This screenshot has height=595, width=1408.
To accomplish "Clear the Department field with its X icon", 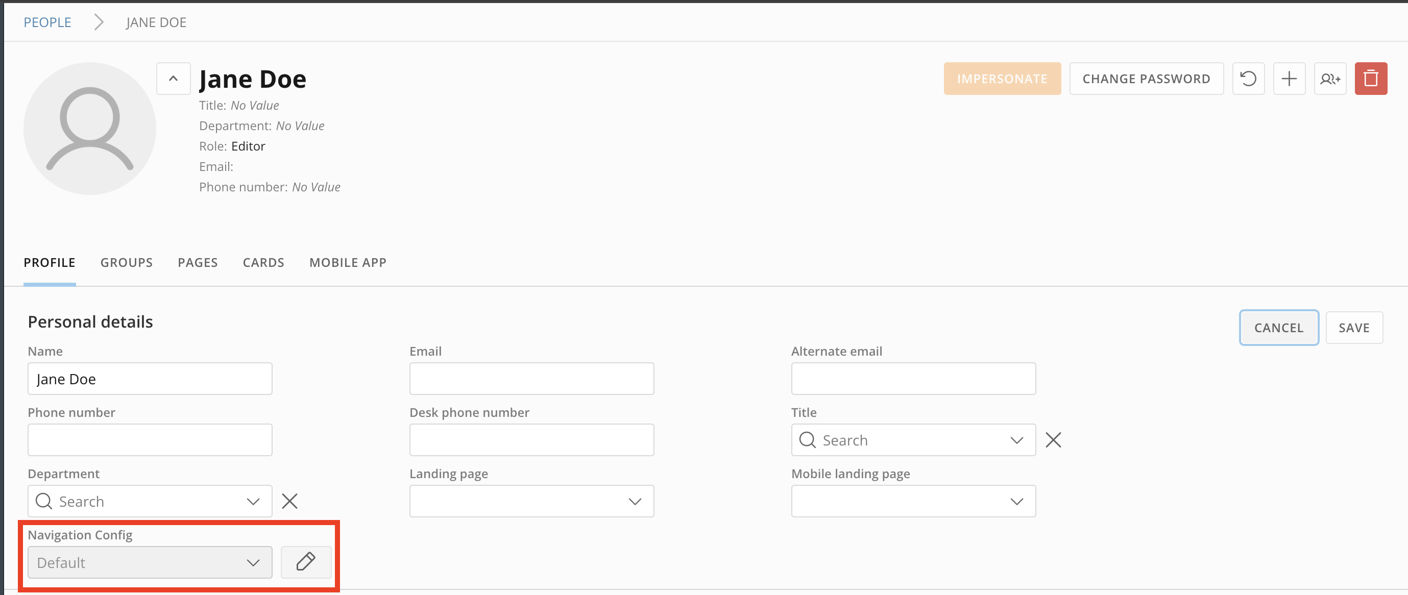I will tap(289, 501).
